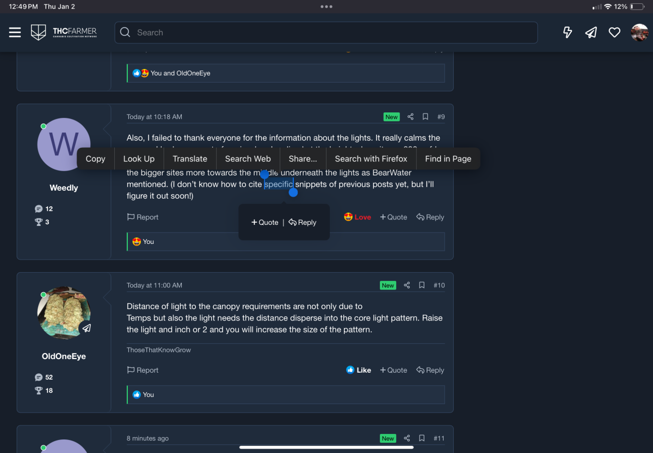The height and width of the screenshot is (453, 653).
Task: Open your profile avatar menu
Action: tap(639, 33)
